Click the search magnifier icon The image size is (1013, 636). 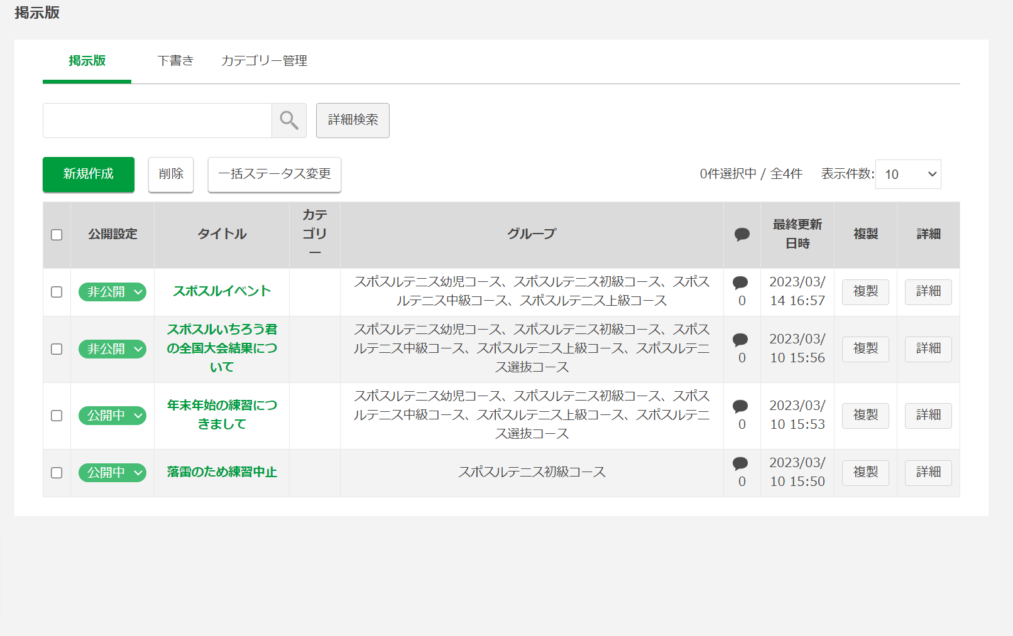(289, 120)
